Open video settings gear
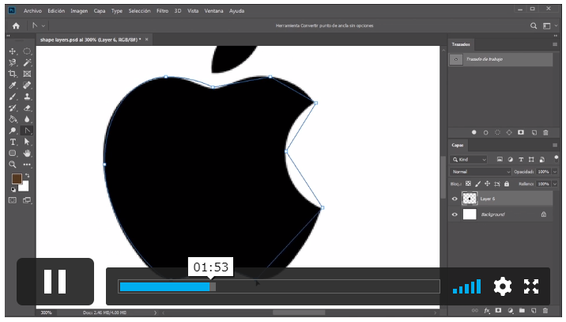Image resolution: width=566 pixels, height=322 pixels. (x=503, y=286)
